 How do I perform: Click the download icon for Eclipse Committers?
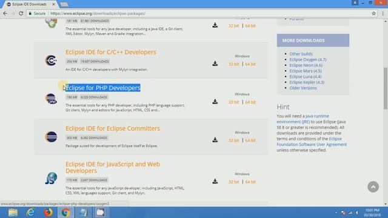coord(215,140)
